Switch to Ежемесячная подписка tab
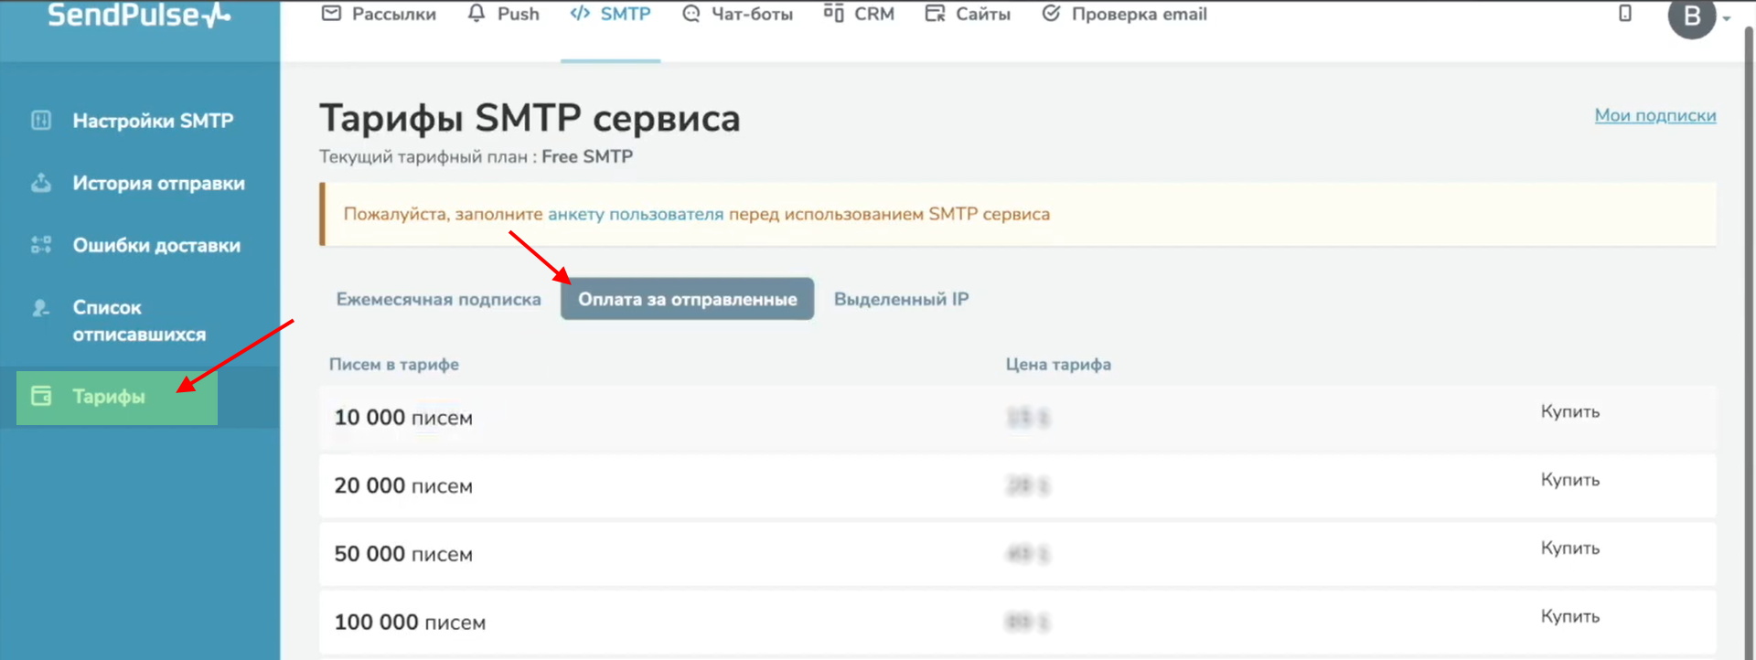Screen dimensions: 1756x660 tap(438, 300)
